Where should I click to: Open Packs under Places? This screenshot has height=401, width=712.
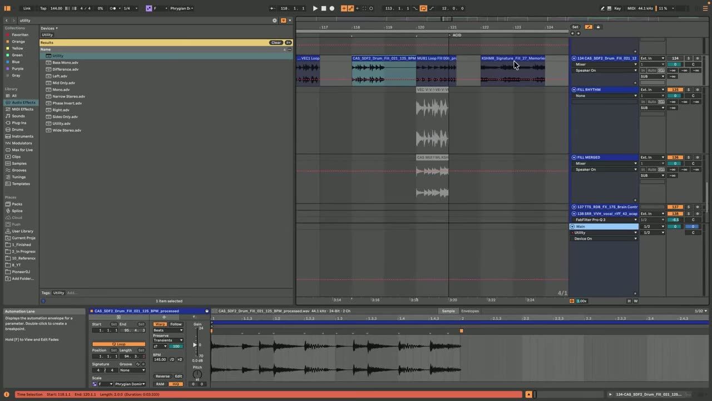(x=17, y=204)
